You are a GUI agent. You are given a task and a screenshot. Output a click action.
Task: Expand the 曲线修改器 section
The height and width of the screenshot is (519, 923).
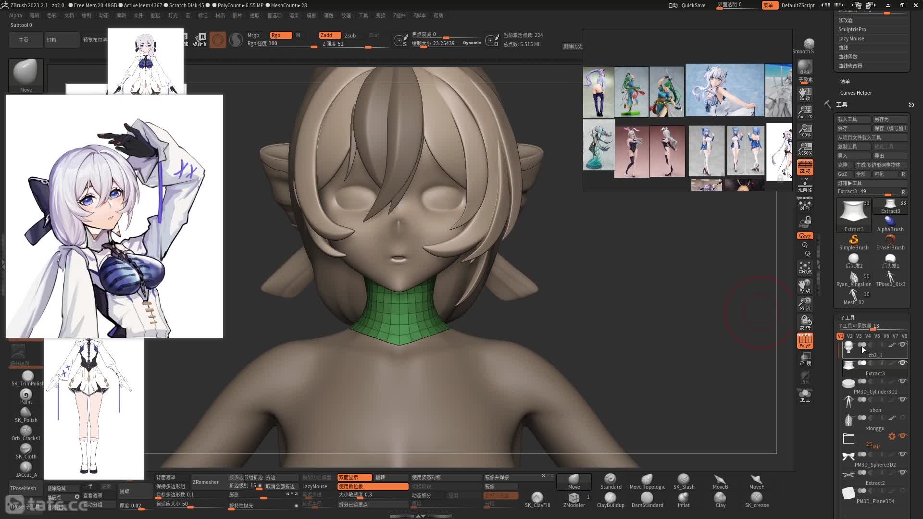click(x=850, y=66)
